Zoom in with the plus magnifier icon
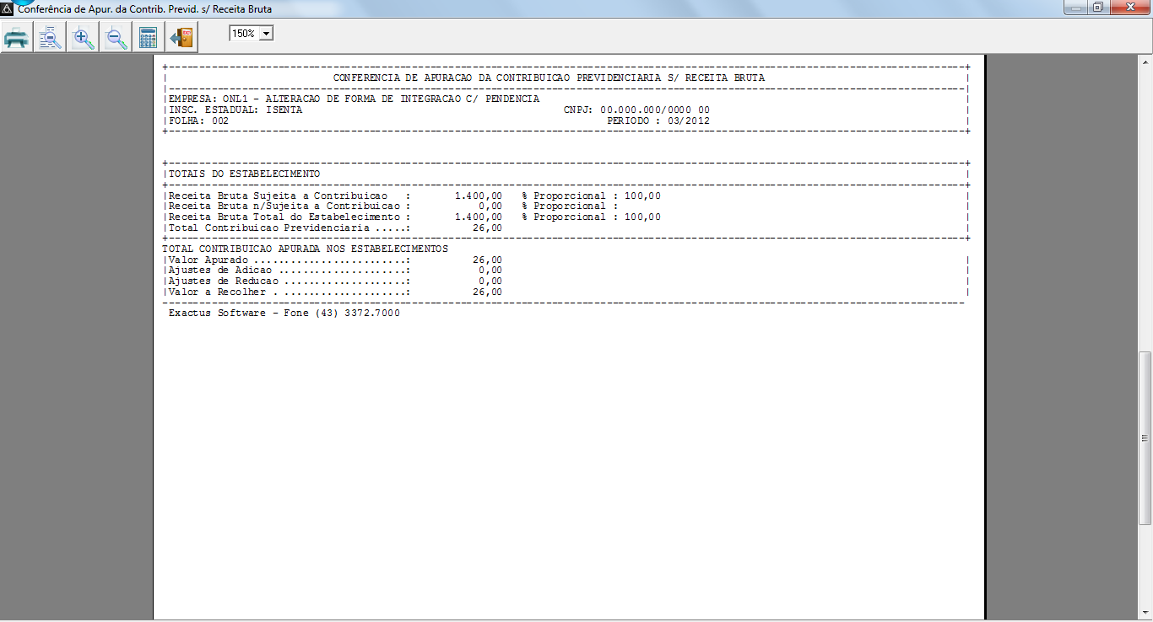 pos(83,37)
